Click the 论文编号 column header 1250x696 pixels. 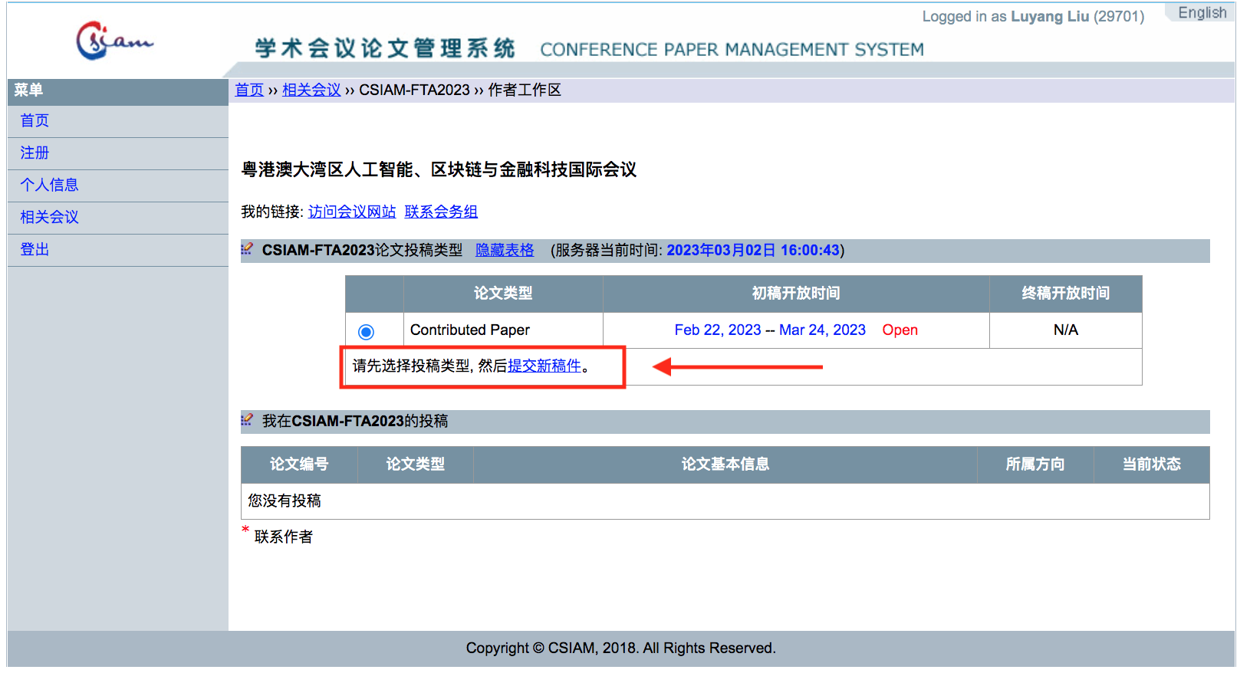point(299,465)
